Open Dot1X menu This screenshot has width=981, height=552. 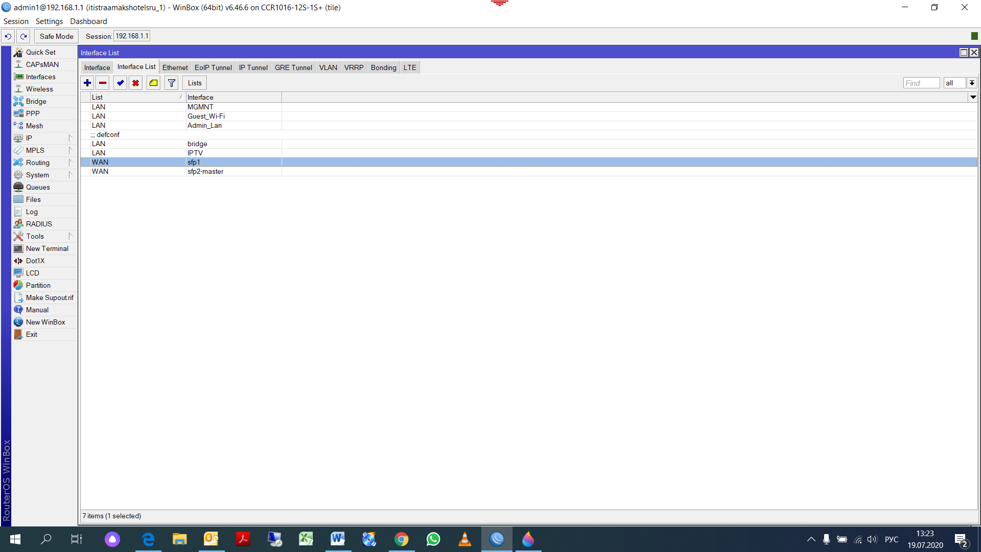(x=44, y=261)
